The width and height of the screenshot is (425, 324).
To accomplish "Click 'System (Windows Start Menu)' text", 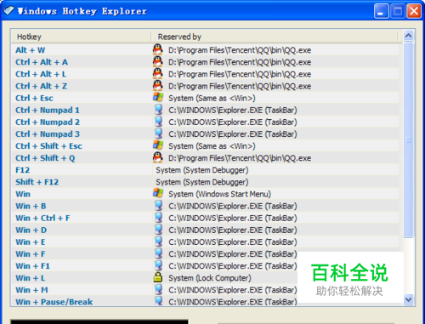I will pyautogui.click(x=220, y=194).
